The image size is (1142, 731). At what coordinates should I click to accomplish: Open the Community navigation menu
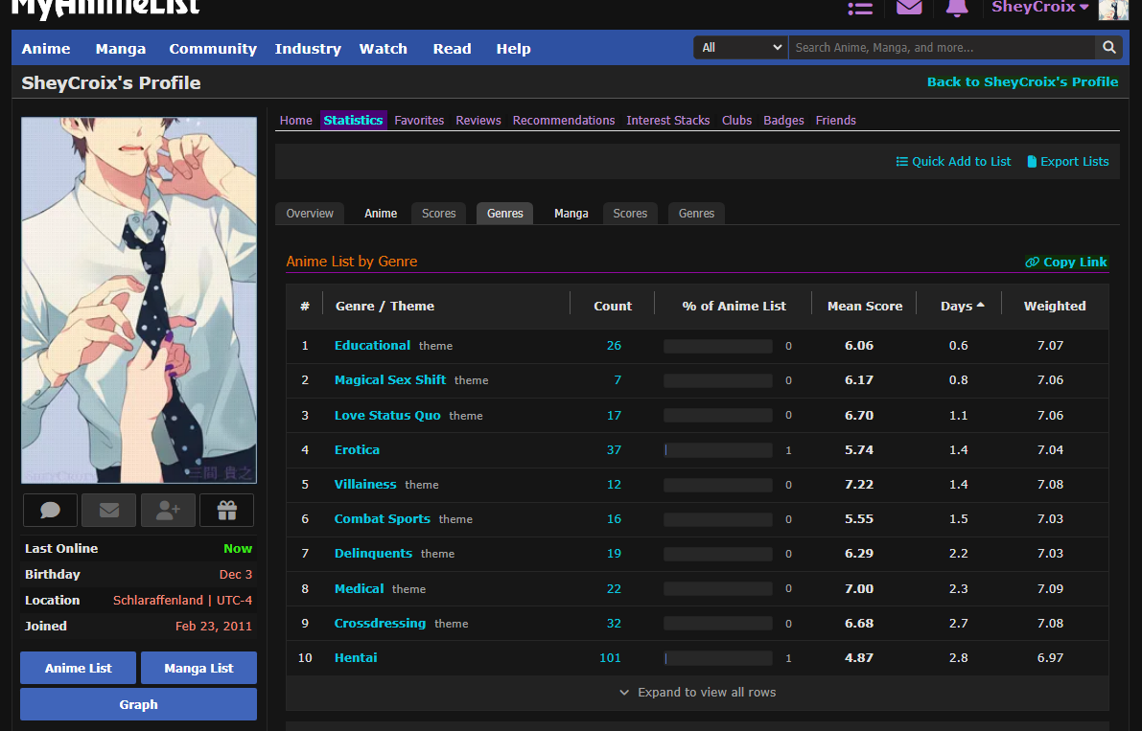click(213, 49)
